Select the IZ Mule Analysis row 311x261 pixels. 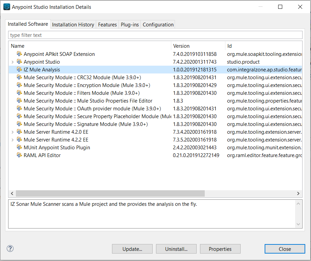click(155, 70)
